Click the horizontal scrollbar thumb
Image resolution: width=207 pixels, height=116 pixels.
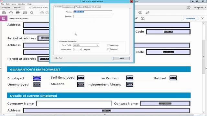pyautogui.click(x=105, y=115)
